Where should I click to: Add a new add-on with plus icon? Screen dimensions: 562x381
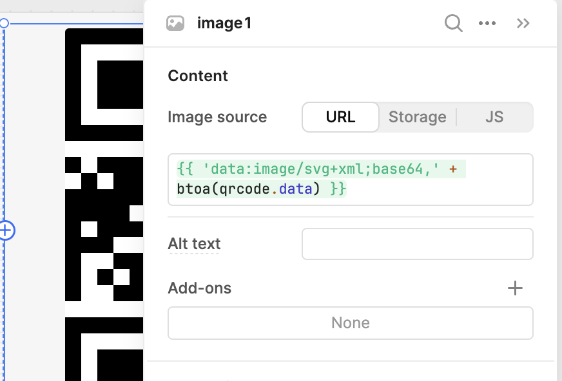tap(515, 288)
